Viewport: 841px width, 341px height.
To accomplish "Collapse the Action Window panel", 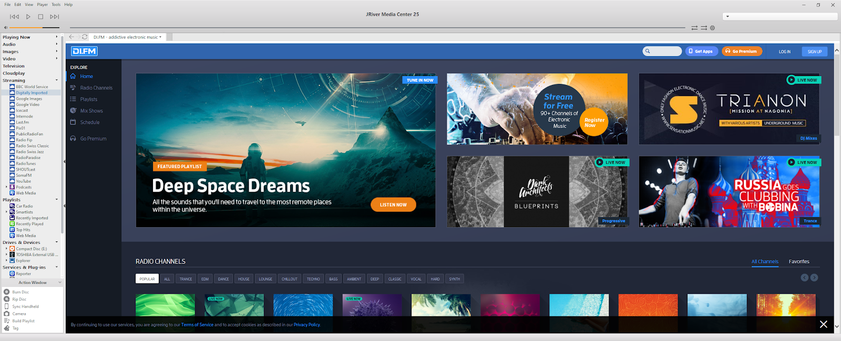I will pos(59,282).
